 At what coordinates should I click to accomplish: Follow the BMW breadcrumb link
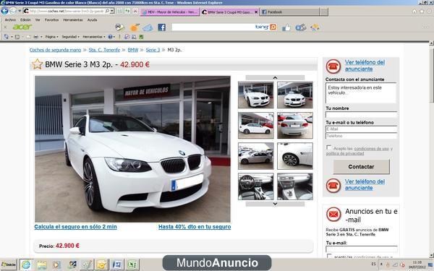[133, 50]
